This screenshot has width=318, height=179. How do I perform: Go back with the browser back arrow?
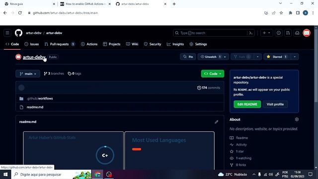click(x=5, y=13)
